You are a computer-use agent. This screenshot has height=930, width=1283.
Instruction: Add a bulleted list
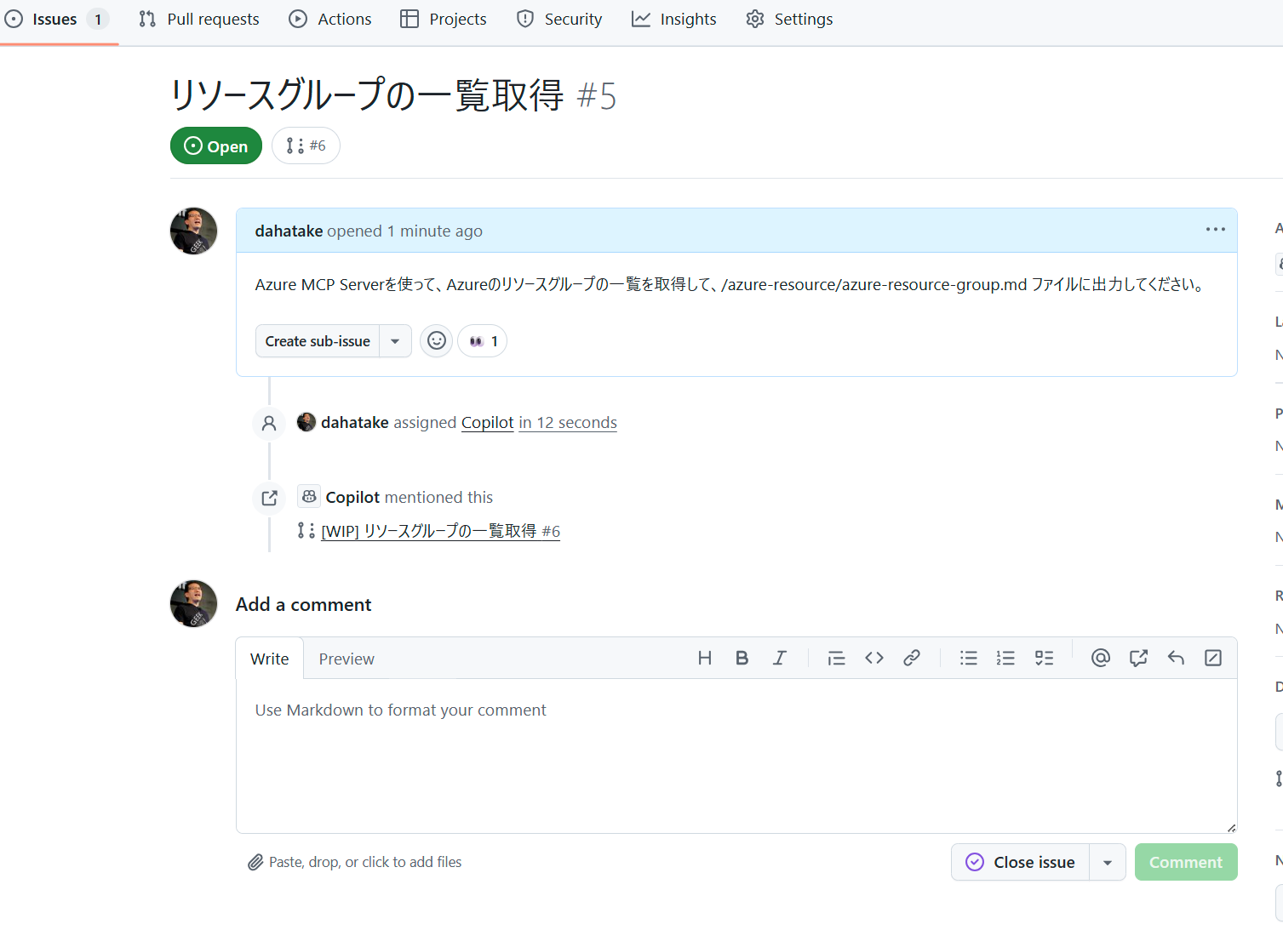pos(968,658)
